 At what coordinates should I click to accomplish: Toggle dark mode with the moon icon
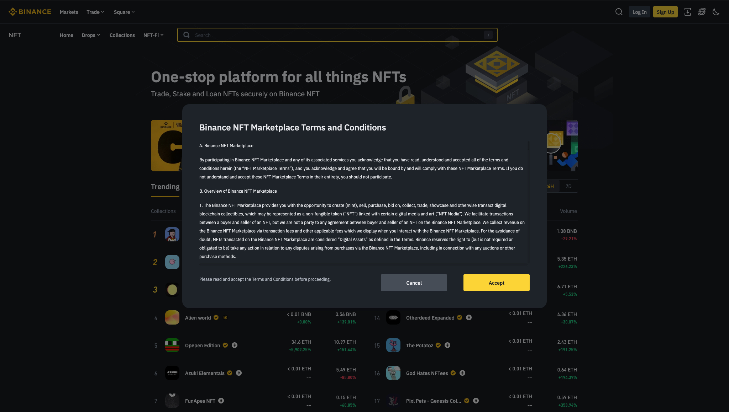(x=716, y=12)
